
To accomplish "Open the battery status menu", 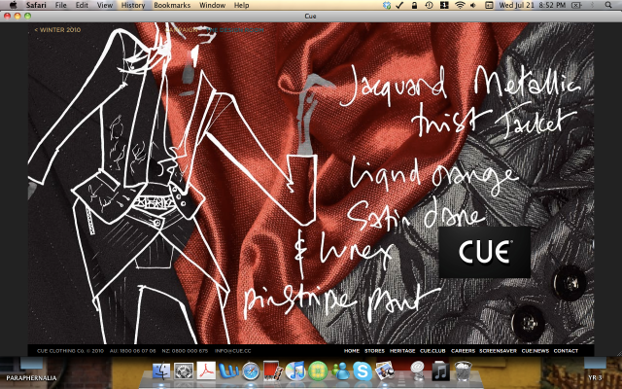I will click(x=576, y=5).
